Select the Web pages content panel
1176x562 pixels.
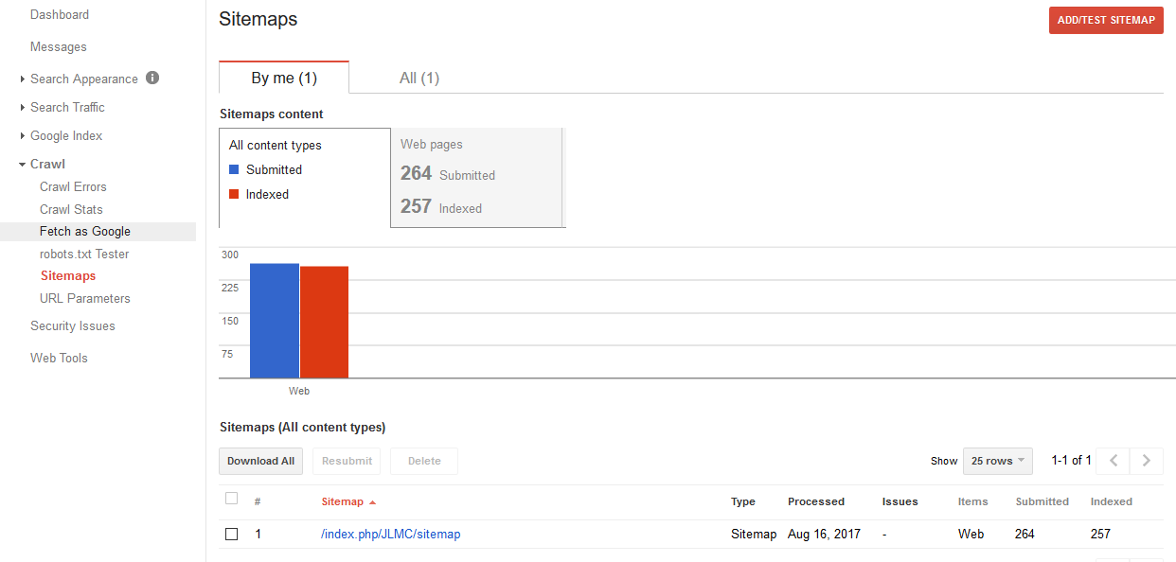tap(477, 178)
